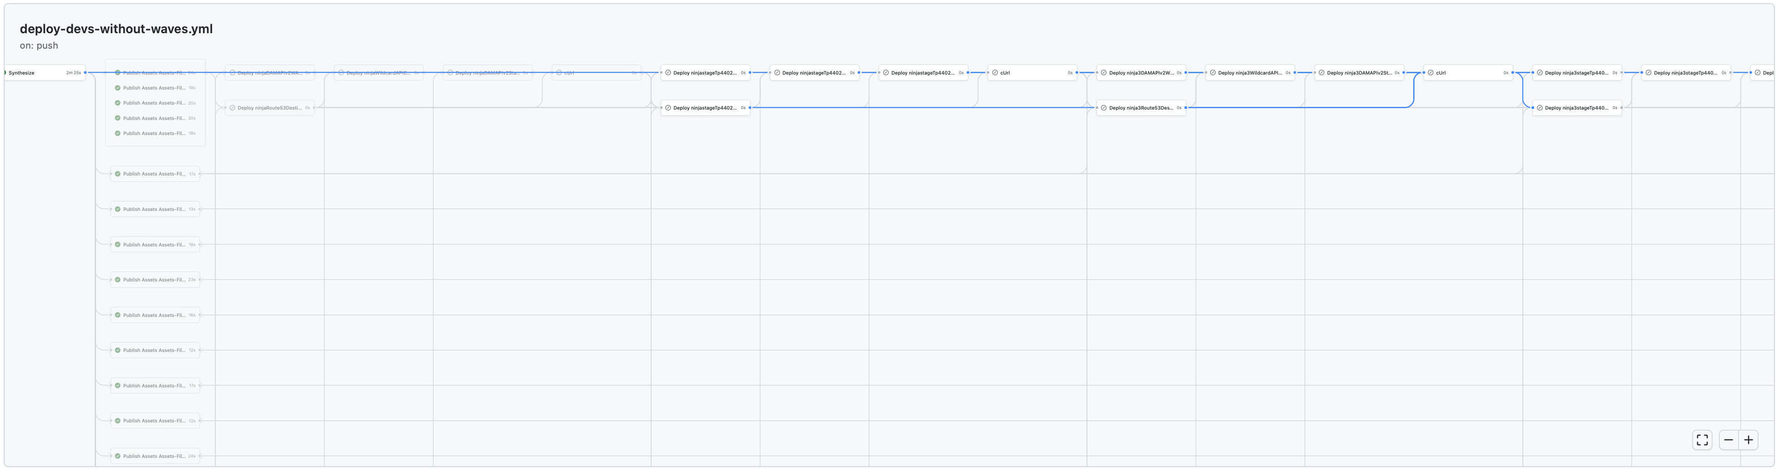The height and width of the screenshot is (472, 1779).
Task: Click skipped icon on ninja3WildcardAPI job
Action: click(x=1213, y=72)
